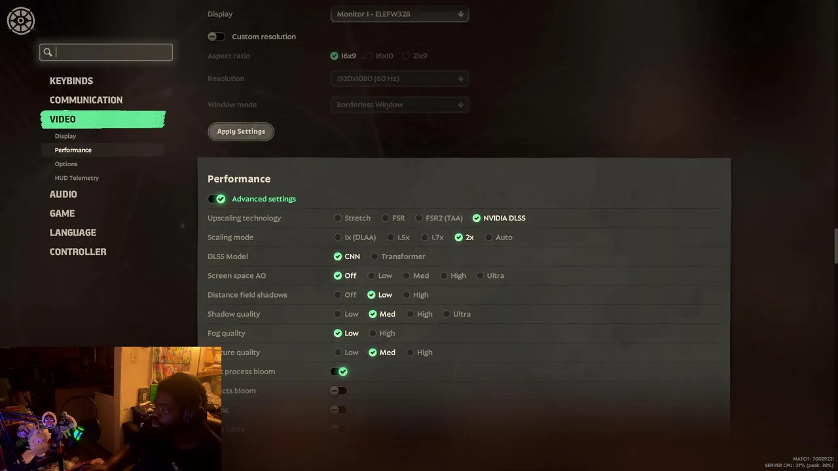This screenshot has height=471, width=838.
Task: Click the arrow icon on the Display monitor dropdown
Action: point(460,14)
